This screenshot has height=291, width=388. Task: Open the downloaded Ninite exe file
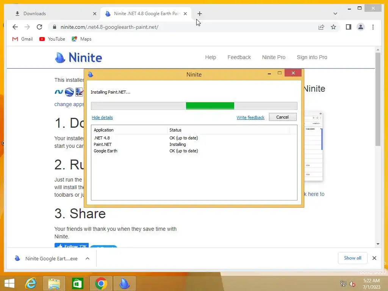[x=46, y=258]
